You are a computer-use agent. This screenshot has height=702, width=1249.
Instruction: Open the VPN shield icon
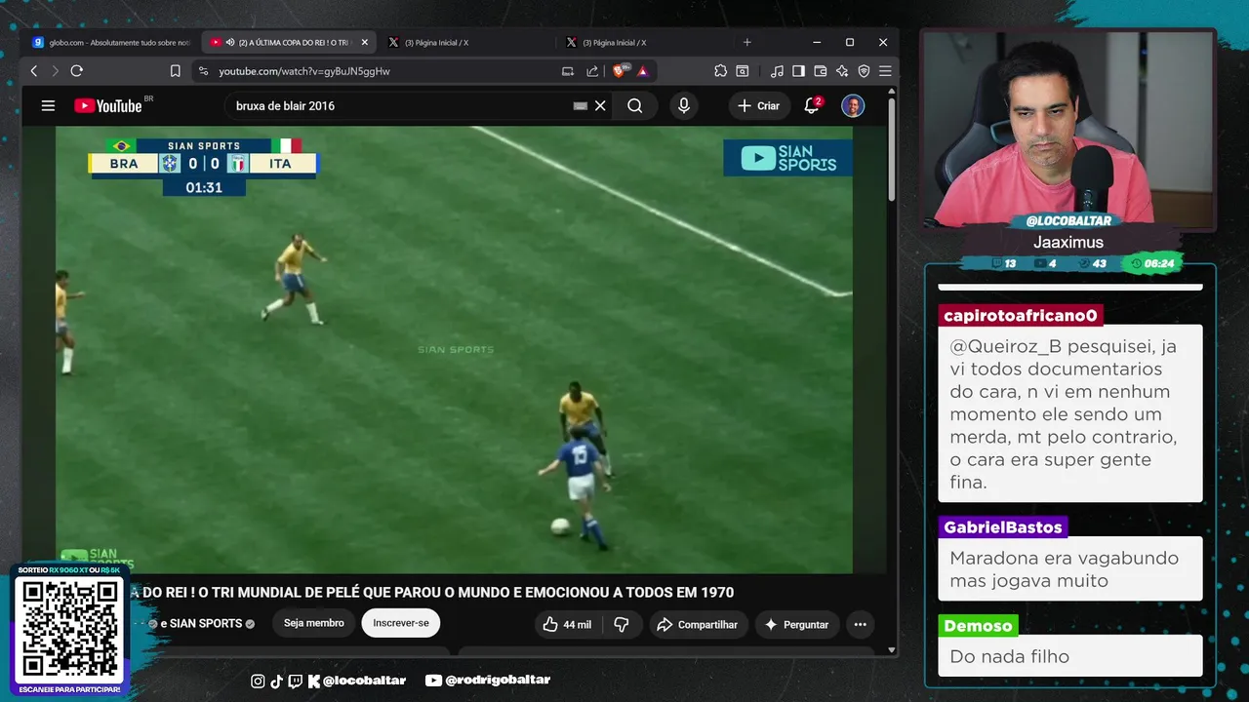[x=864, y=71]
